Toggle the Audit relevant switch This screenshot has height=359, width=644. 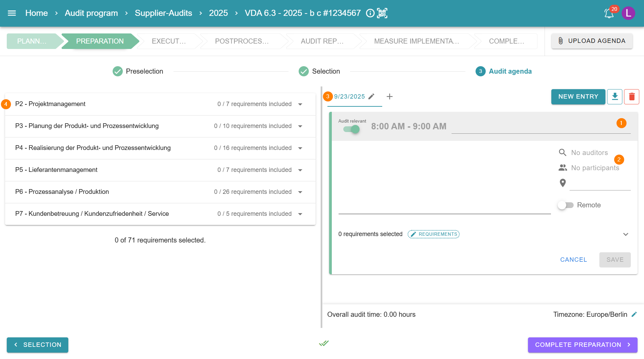coord(351,129)
